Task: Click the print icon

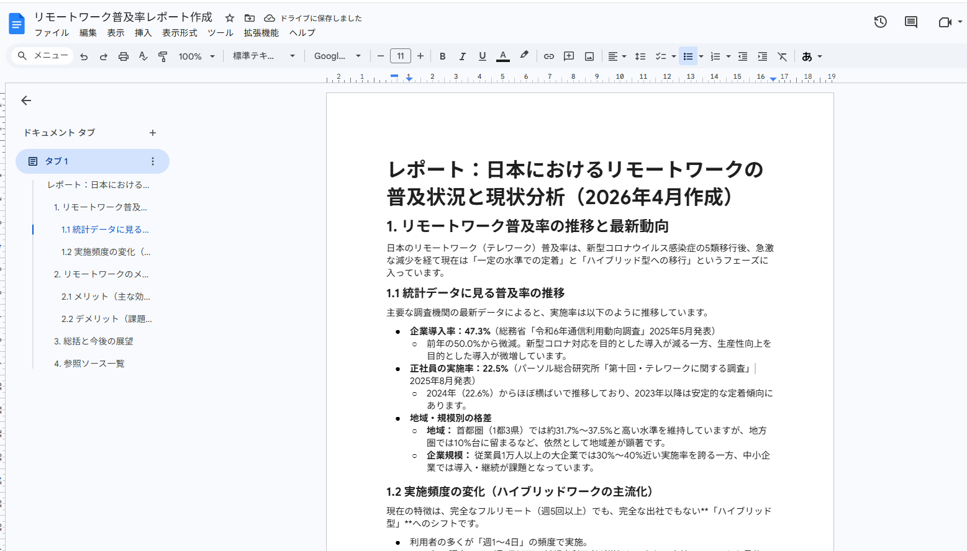Action: tap(124, 56)
